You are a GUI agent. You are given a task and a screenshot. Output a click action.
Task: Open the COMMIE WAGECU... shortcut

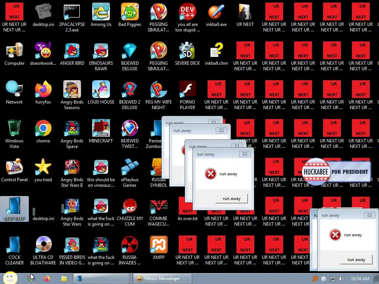pos(158,212)
